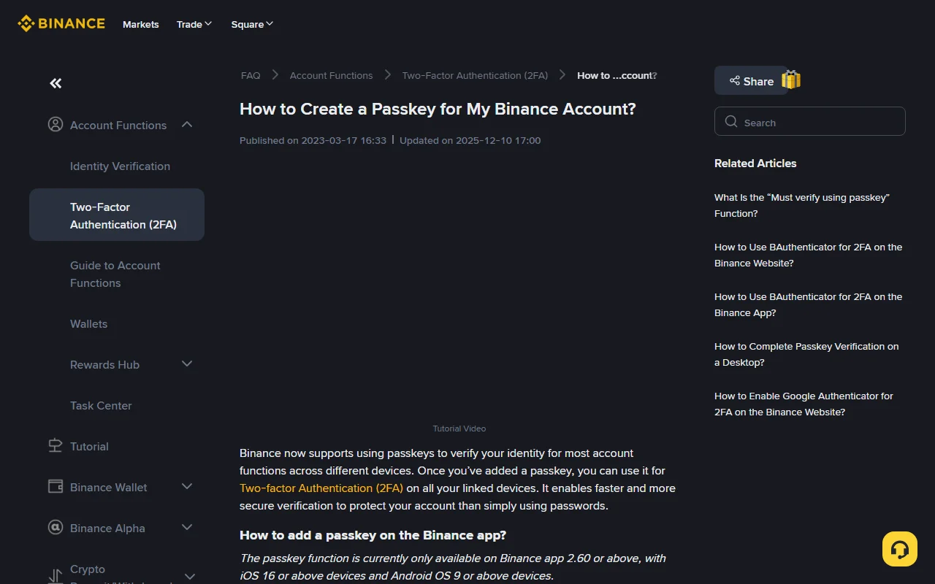Open the Trade dropdown menu
Viewport: 935px width, 584px height.
tap(194, 24)
